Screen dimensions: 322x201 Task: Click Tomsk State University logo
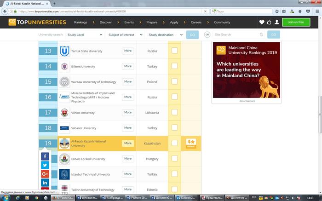[64, 51]
